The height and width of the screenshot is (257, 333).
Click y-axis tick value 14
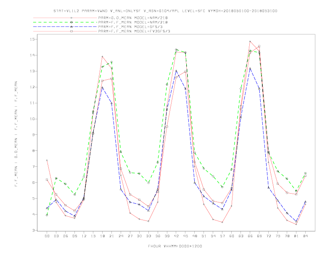32,55
